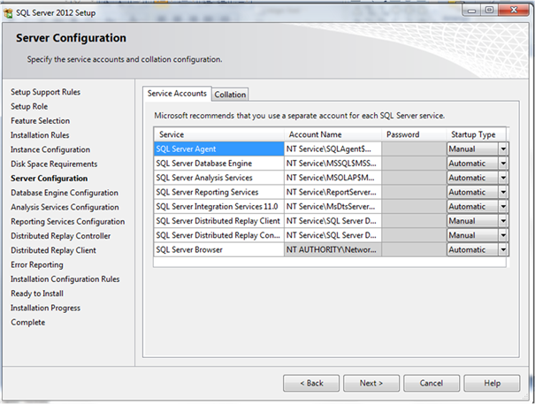Viewport: 535px width, 404px height.
Task: Click Complete step in sidebar
Action: pyautogui.click(x=28, y=323)
